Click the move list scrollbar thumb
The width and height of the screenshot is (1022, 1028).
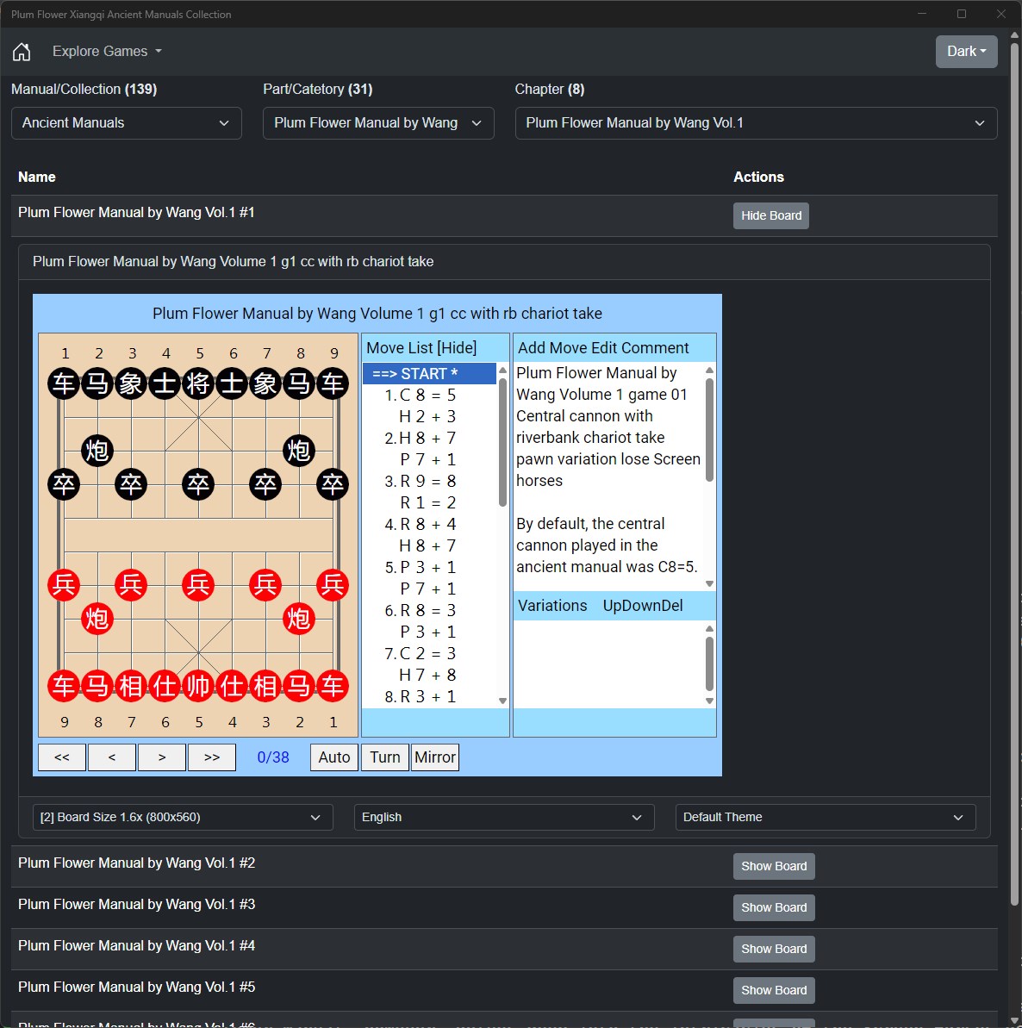[x=502, y=443]
